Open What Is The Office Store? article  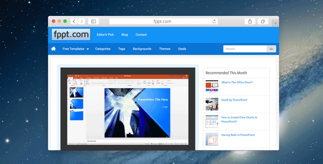(237, 82)
